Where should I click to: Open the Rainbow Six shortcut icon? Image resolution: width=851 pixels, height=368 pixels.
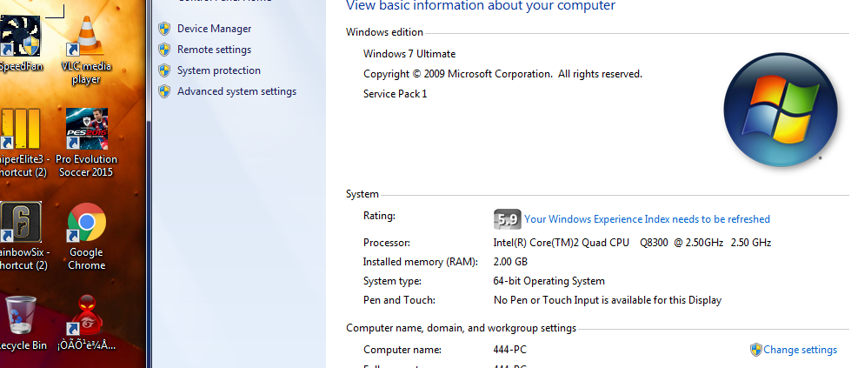(21, 223)
